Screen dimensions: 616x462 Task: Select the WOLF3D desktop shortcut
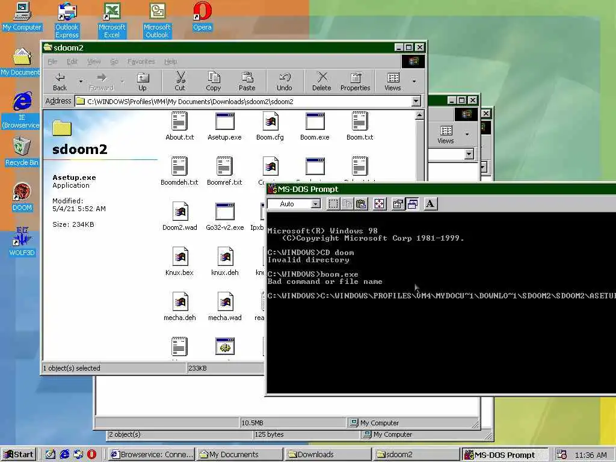(x=22, y=242)
